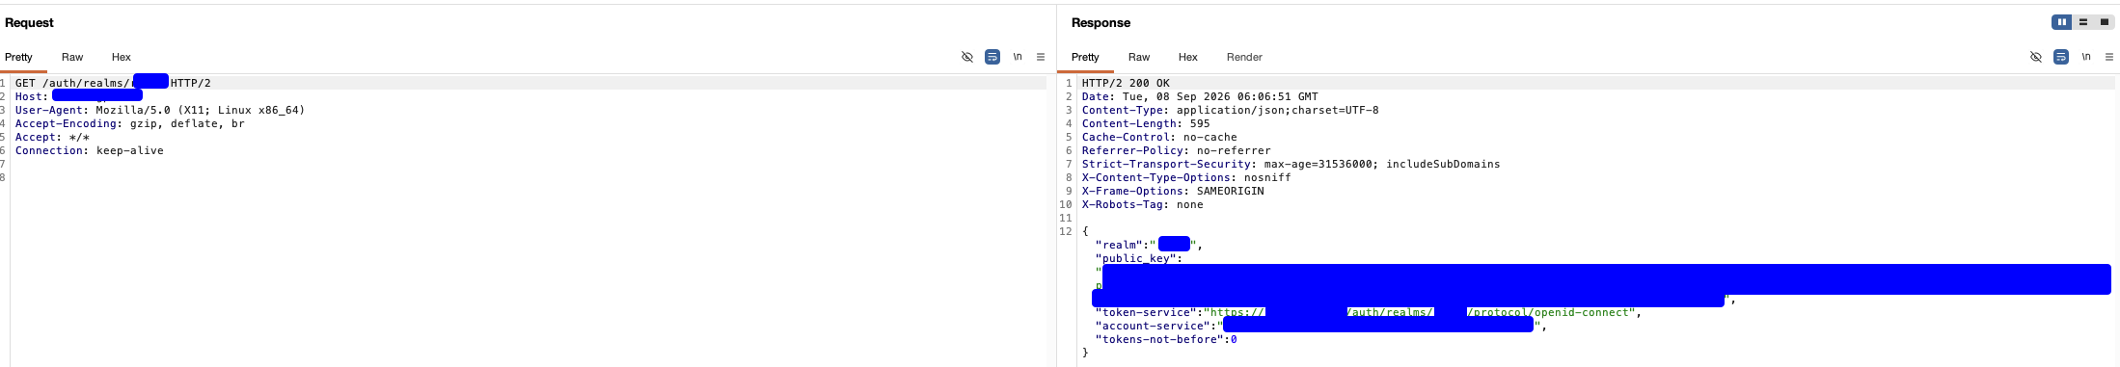Click the Request panel title
The width and height of the screenshot is (2120, 367).
tap(29, 22)
